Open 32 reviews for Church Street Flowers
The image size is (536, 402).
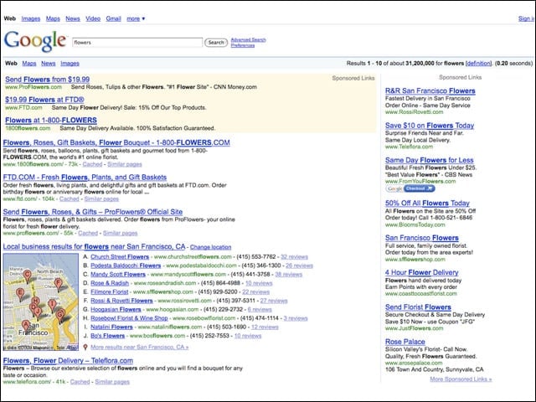(x=294, y=257)
